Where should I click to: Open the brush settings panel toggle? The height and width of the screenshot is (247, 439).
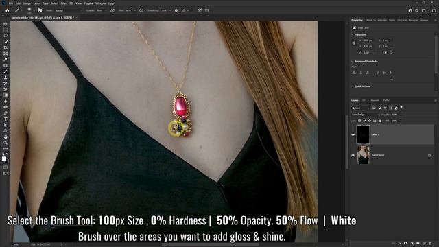click(x=40, y=11)
